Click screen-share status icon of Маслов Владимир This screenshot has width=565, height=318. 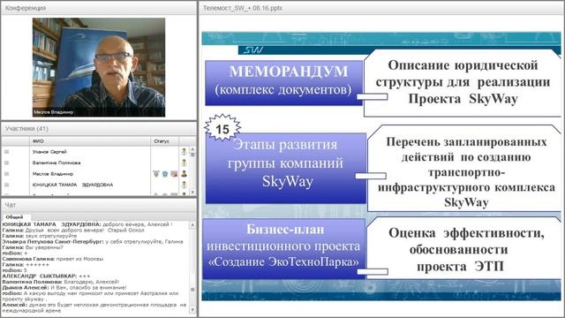click(x=174, y=174)
